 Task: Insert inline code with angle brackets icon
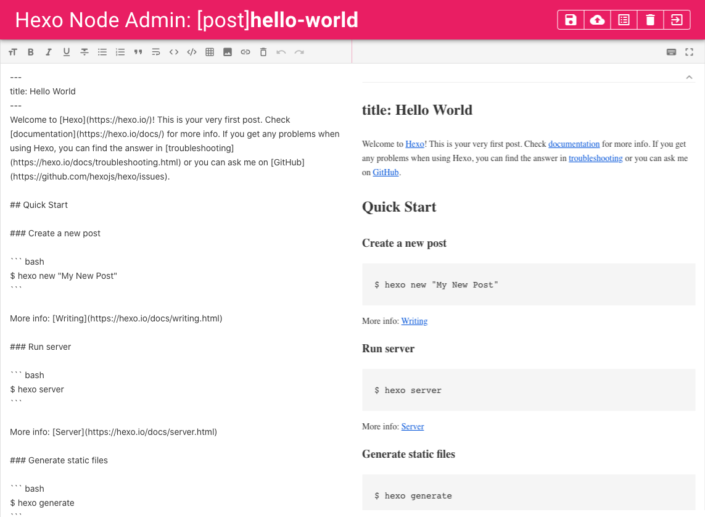[x=174, y=52]
